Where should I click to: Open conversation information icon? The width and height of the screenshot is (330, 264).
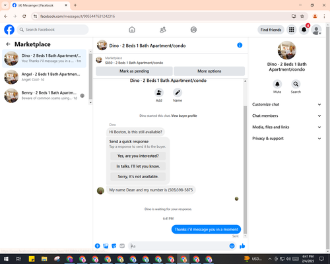pyautogui.click(x=240, y=45)
